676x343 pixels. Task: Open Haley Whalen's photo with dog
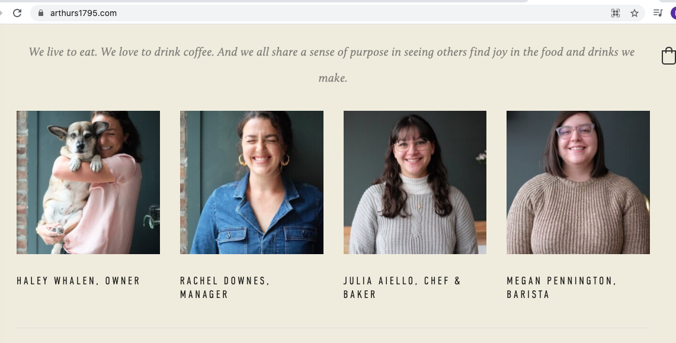point(88,182)
